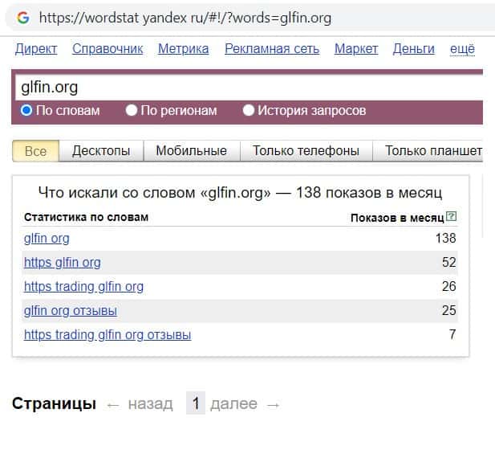
Task: Click the Google icon in address bar
Action: (23, 18)
